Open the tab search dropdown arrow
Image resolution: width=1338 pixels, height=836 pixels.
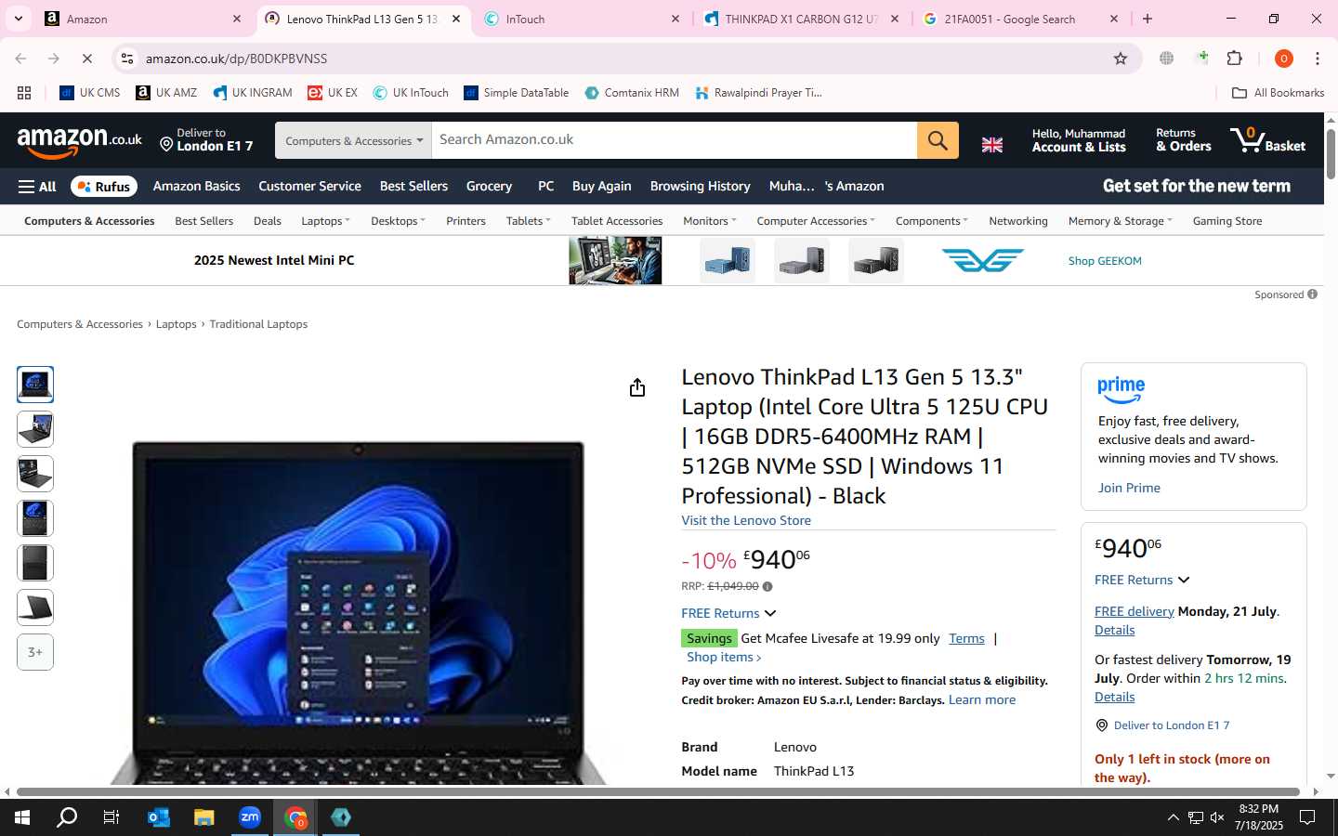[x=19, y=19]
